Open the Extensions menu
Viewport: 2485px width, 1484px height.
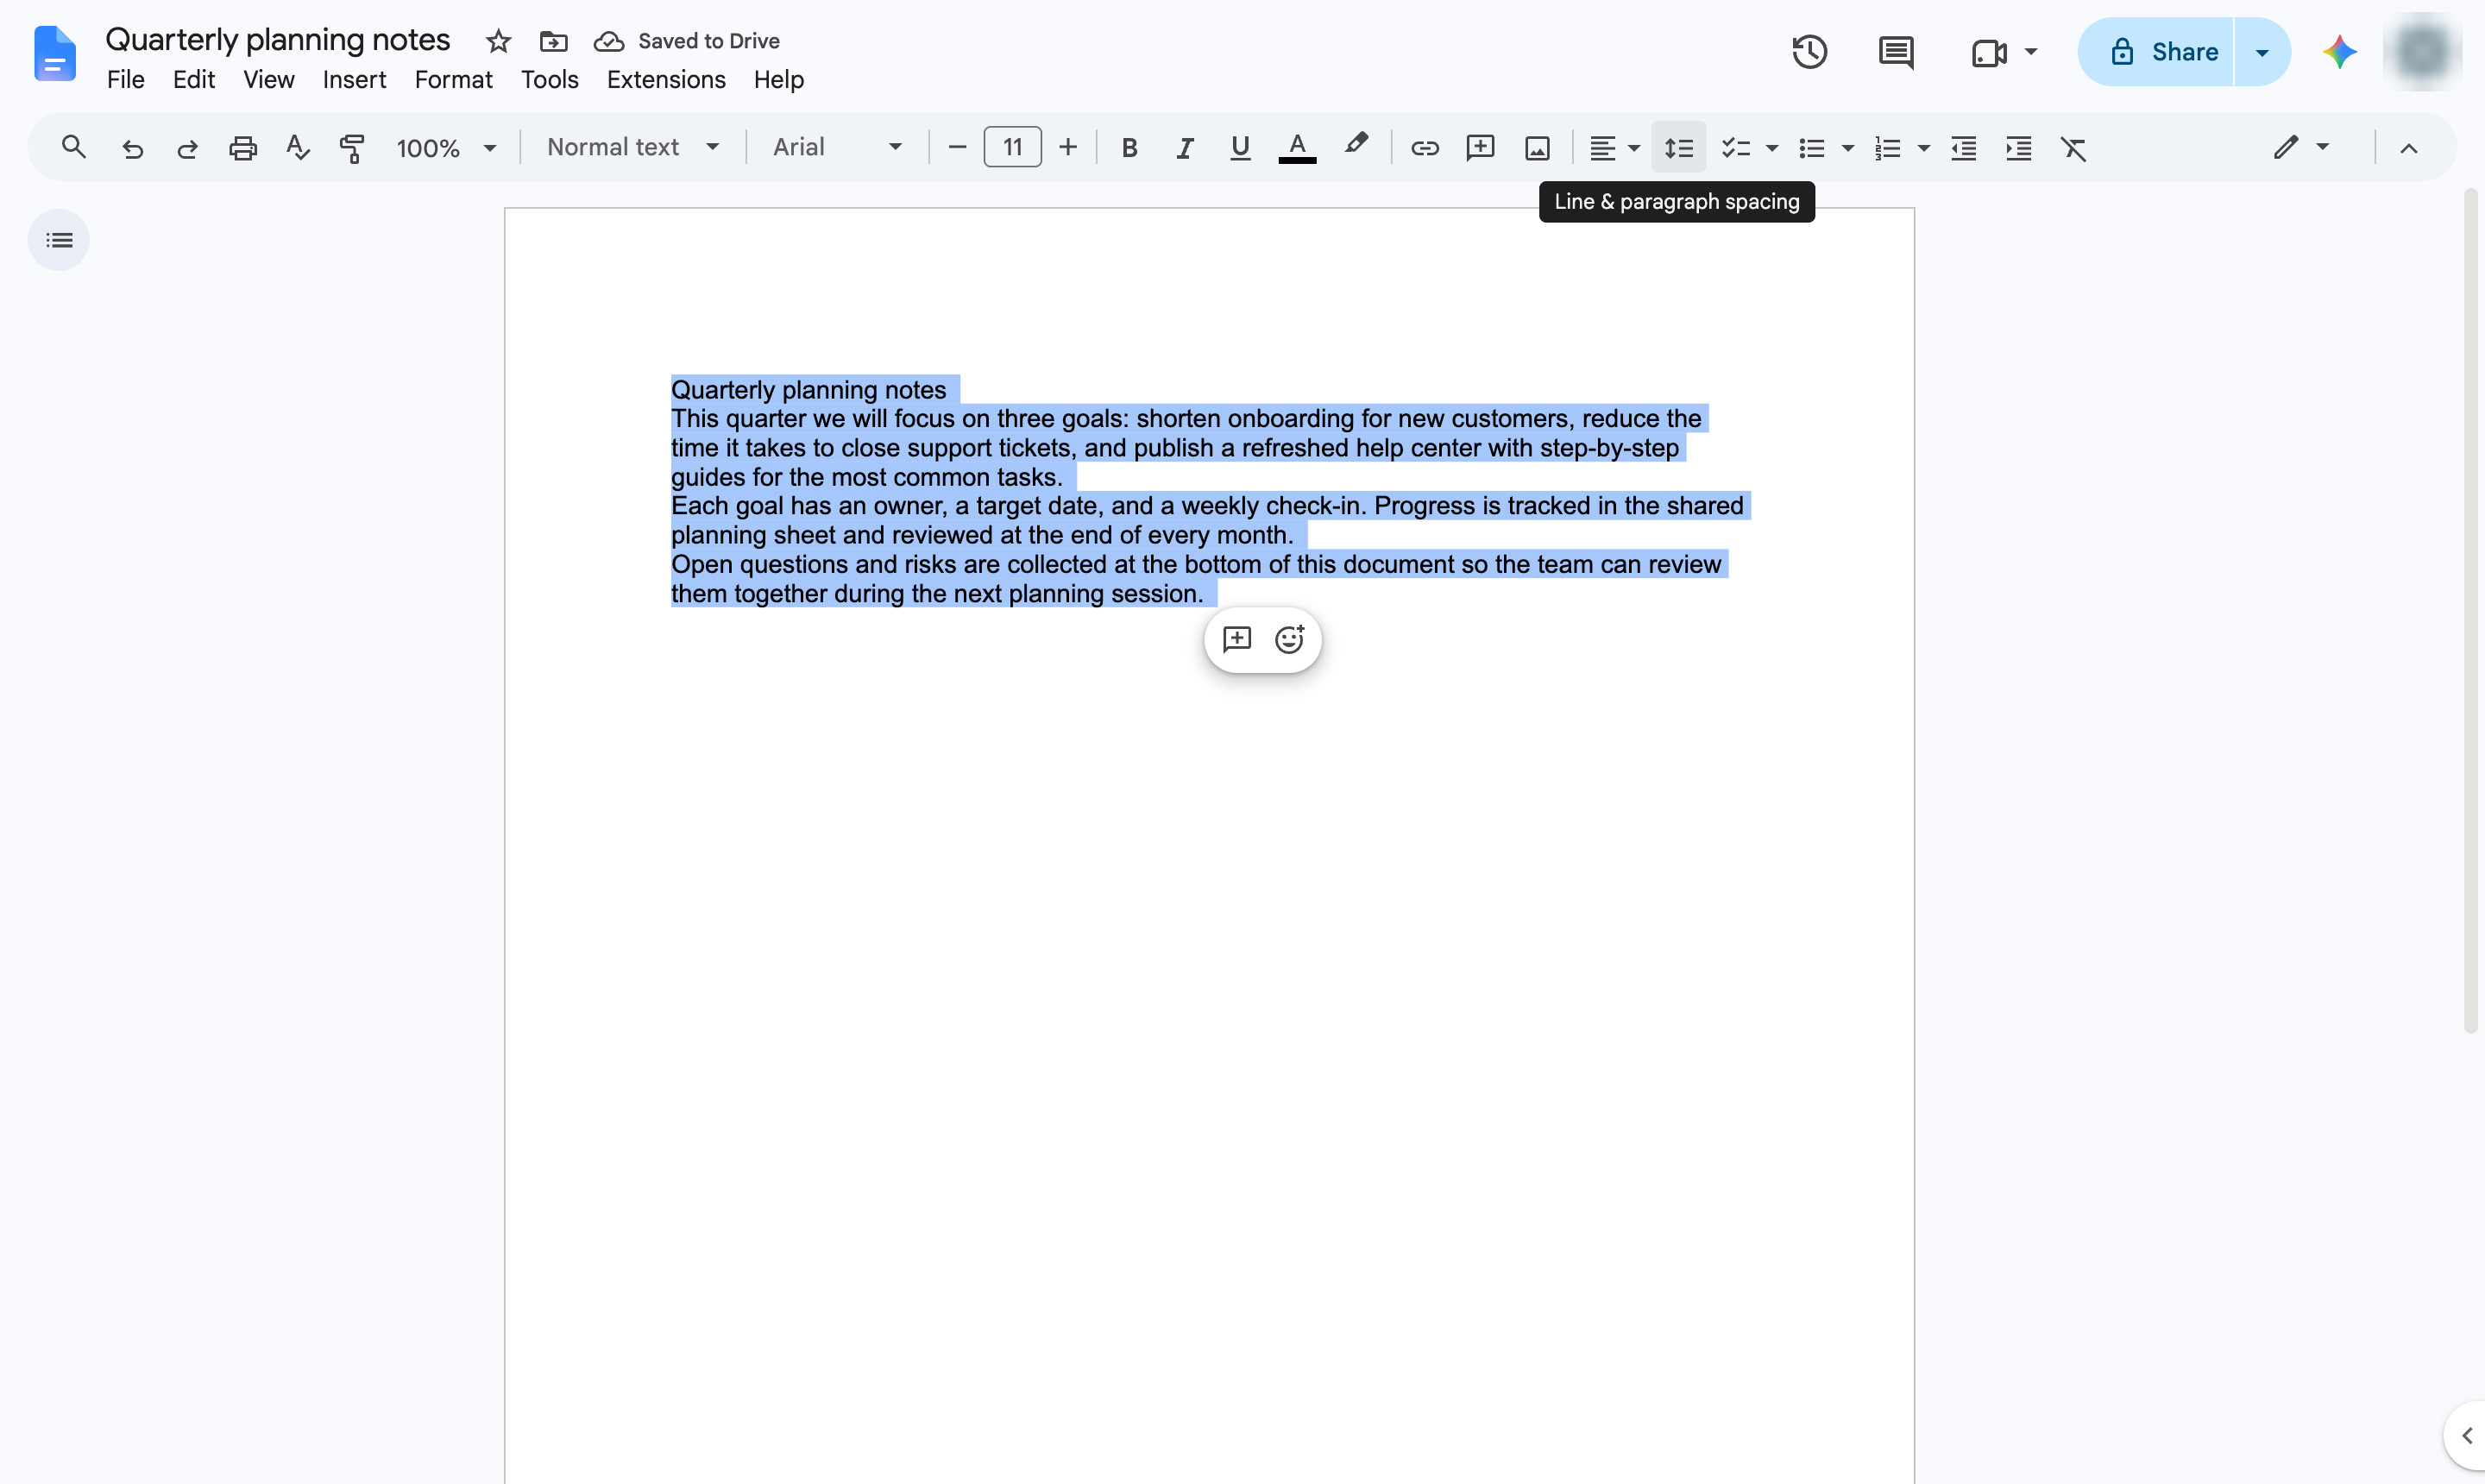click(x=666, y=80)
